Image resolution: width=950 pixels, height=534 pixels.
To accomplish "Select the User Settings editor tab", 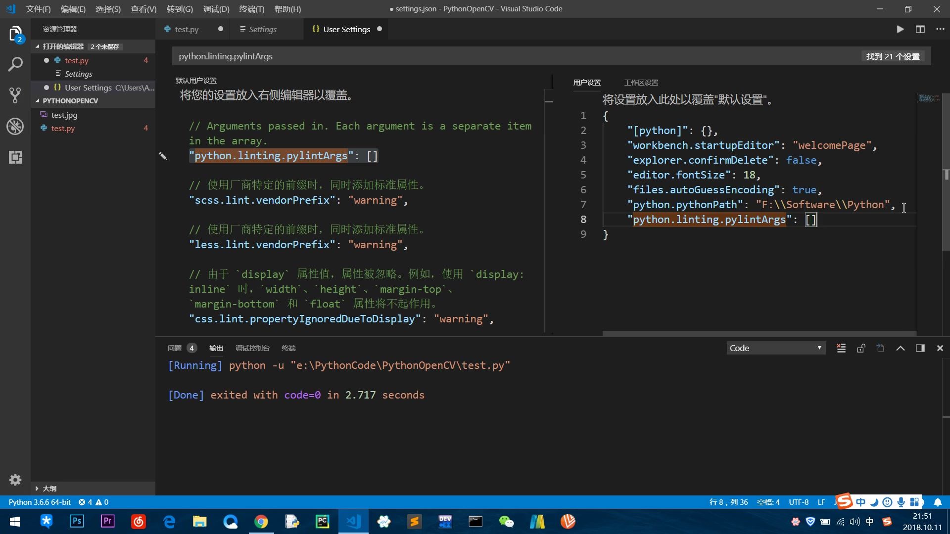I will 346,29.
